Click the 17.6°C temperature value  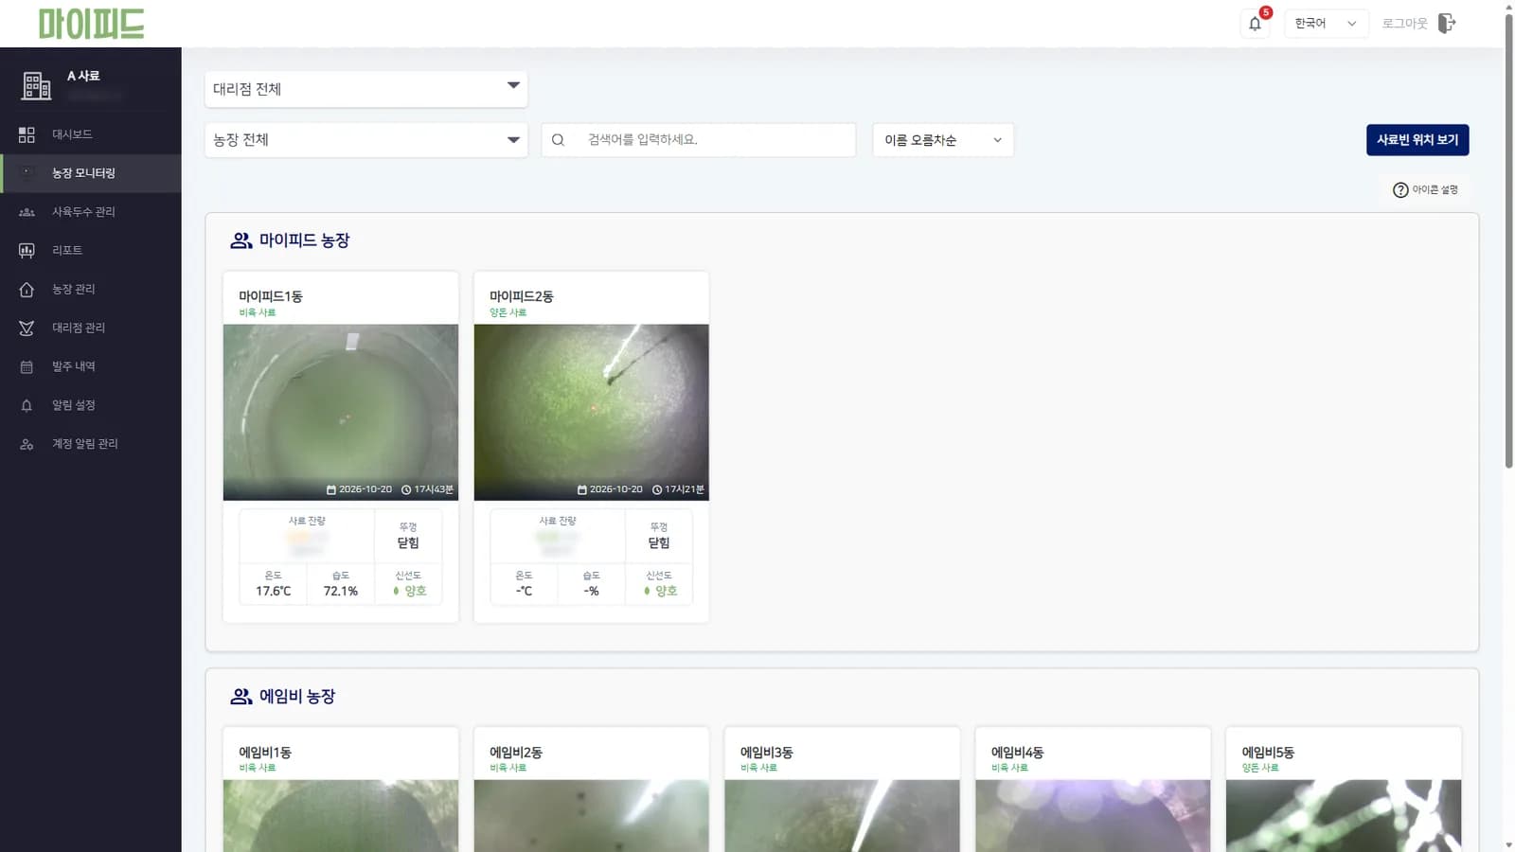click(274, 592)
